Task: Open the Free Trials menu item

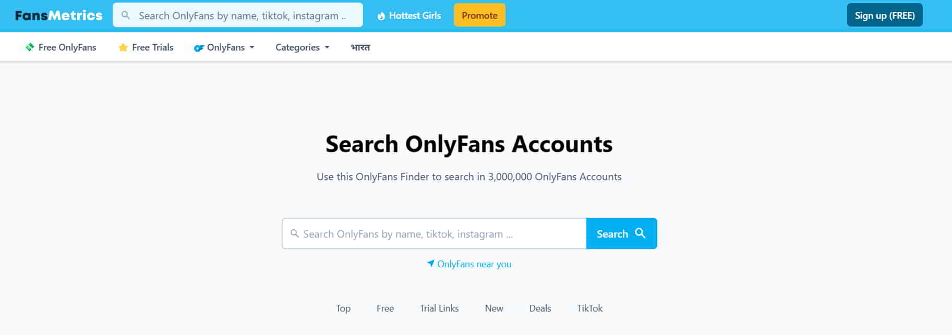Action: (x=152, y=47)
